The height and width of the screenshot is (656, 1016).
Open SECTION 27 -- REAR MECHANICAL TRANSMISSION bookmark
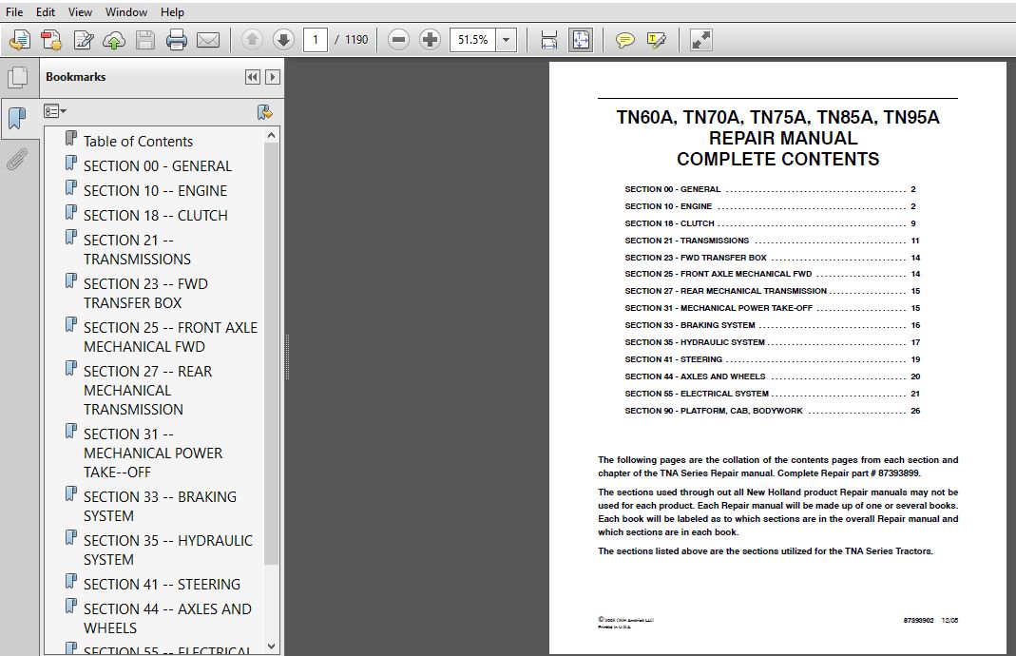(x=147, y=390)
